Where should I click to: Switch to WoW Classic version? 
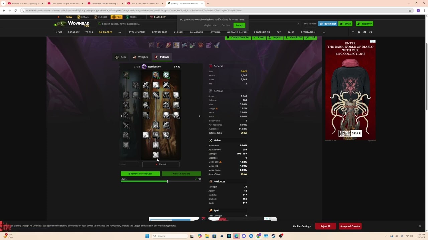(x=101, y=17)
